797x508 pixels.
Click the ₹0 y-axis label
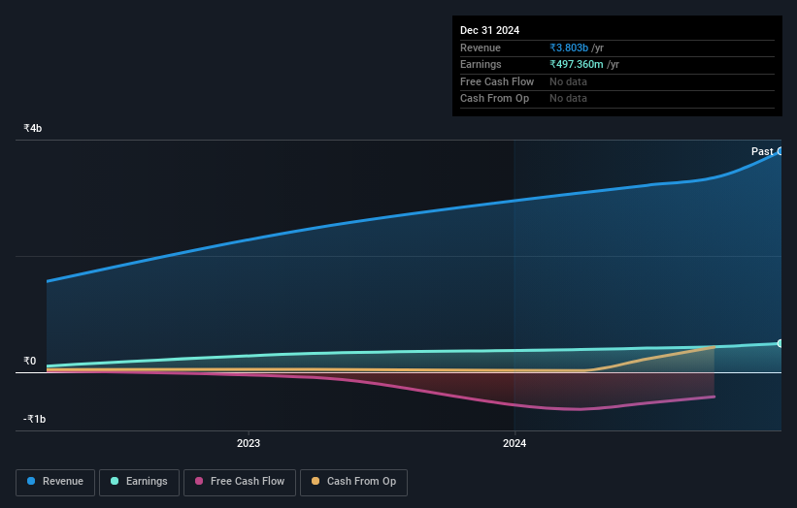pos(30,361)
